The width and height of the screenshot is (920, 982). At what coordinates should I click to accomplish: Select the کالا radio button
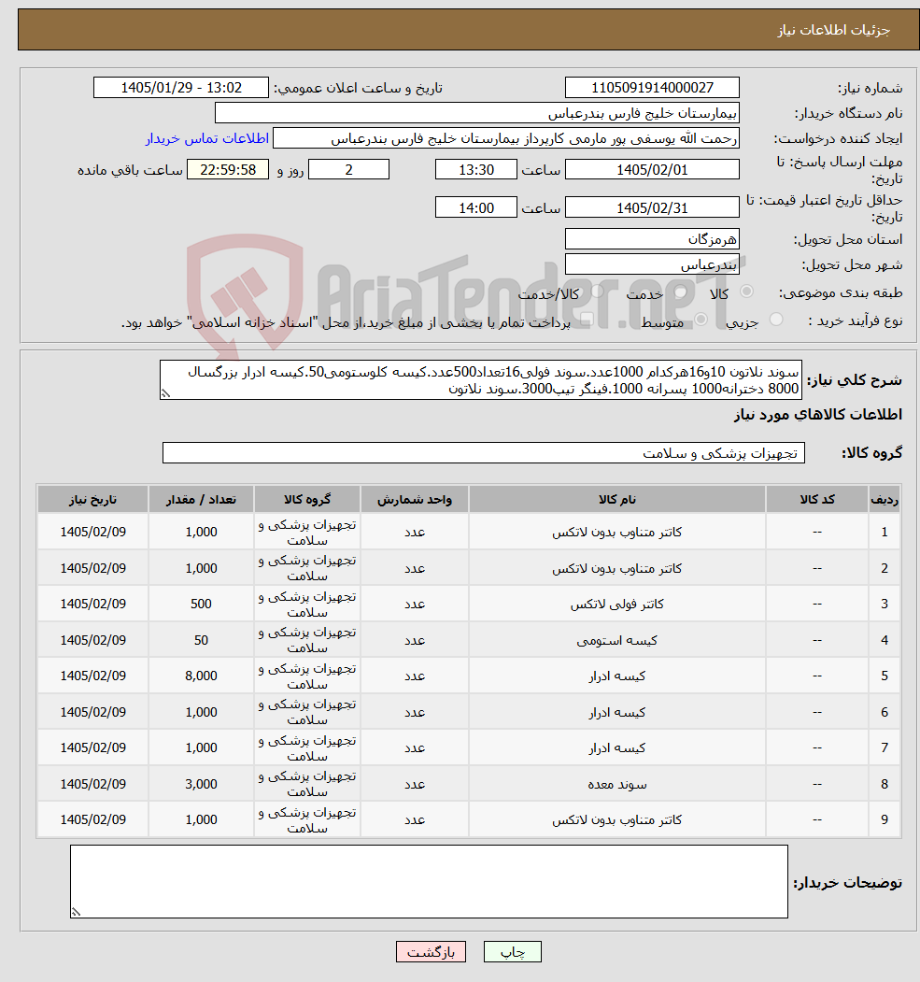click(746, 292)
